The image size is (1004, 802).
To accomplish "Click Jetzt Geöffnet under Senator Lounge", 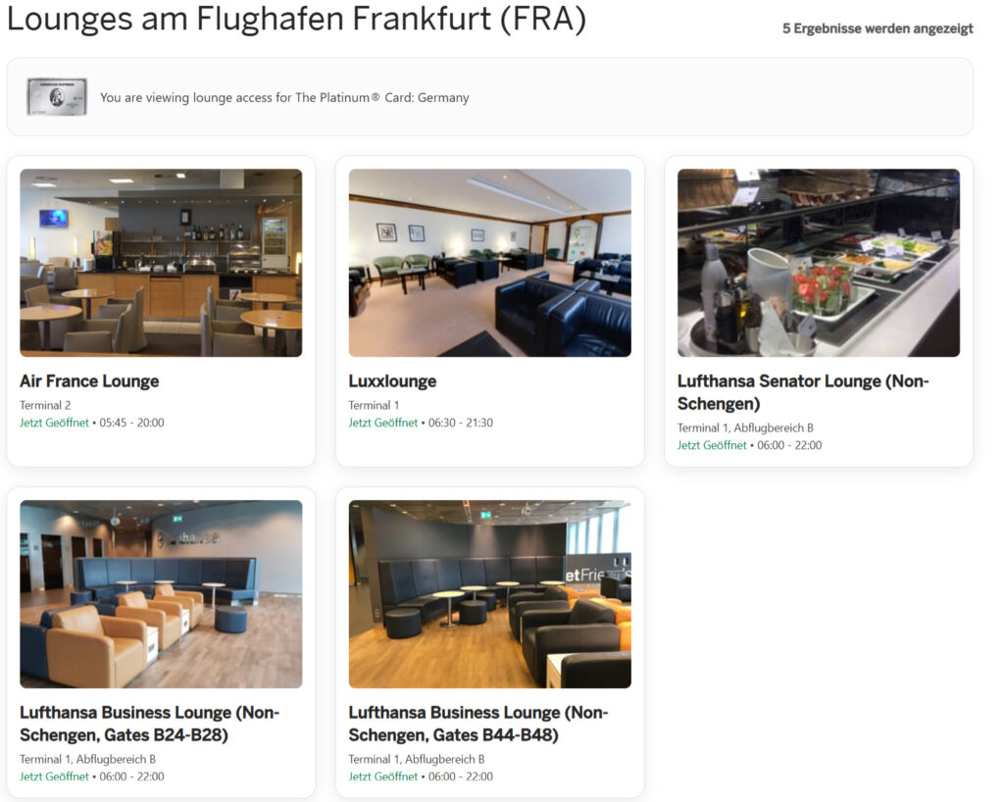I will click(x=712, y=445).
